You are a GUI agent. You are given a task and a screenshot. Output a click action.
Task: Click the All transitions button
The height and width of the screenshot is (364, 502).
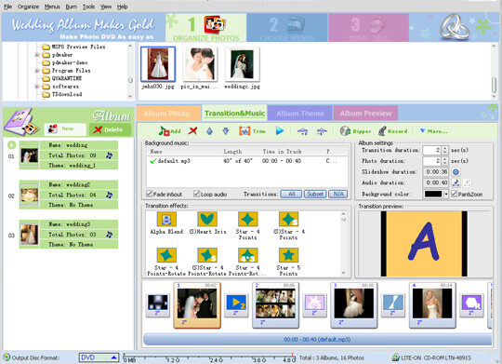point(291,194)
